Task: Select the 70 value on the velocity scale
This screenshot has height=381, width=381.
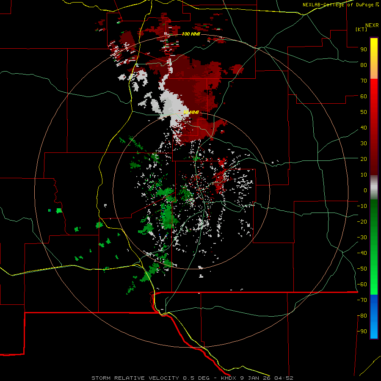Action: pos(364,81)
